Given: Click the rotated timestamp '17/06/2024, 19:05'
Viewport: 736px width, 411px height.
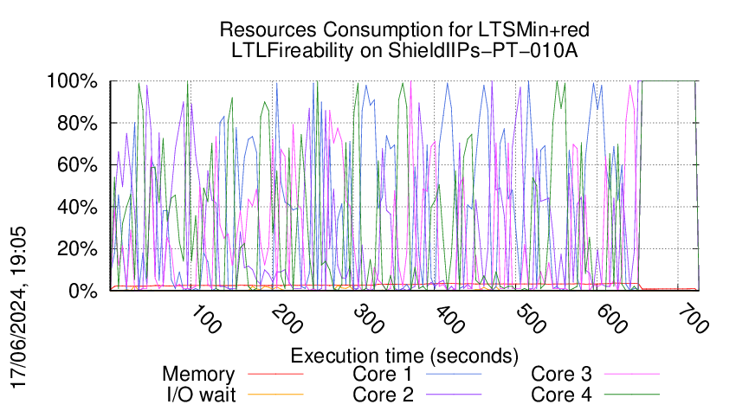Looking at the screenshot, I should point(18,308).
